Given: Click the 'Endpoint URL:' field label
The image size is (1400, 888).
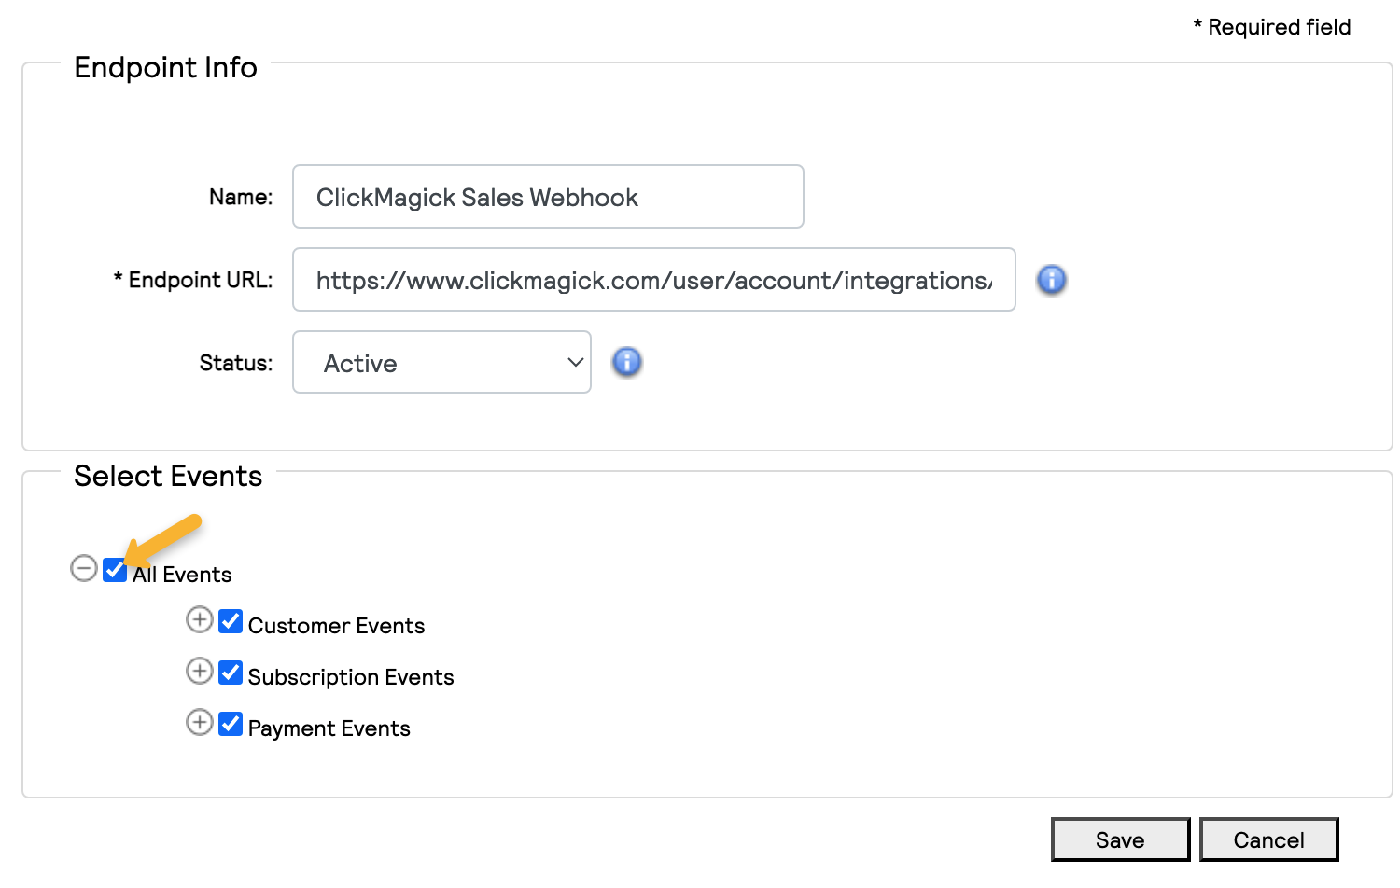Looking at the screenshot, I should [199, 280].
